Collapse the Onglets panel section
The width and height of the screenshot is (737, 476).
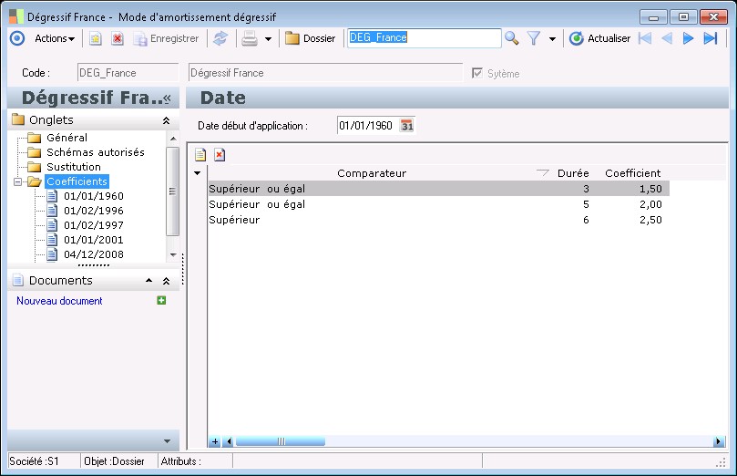[166, 120]
